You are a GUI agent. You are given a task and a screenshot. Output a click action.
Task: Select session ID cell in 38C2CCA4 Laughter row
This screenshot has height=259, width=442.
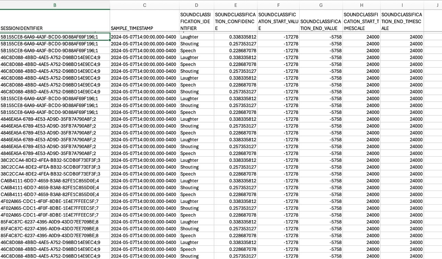pos(55,160)
